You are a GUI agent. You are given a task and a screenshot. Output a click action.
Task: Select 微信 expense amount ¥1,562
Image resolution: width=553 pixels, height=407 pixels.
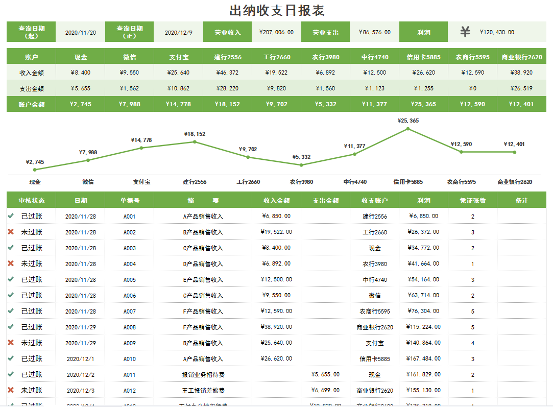(129, 88)
